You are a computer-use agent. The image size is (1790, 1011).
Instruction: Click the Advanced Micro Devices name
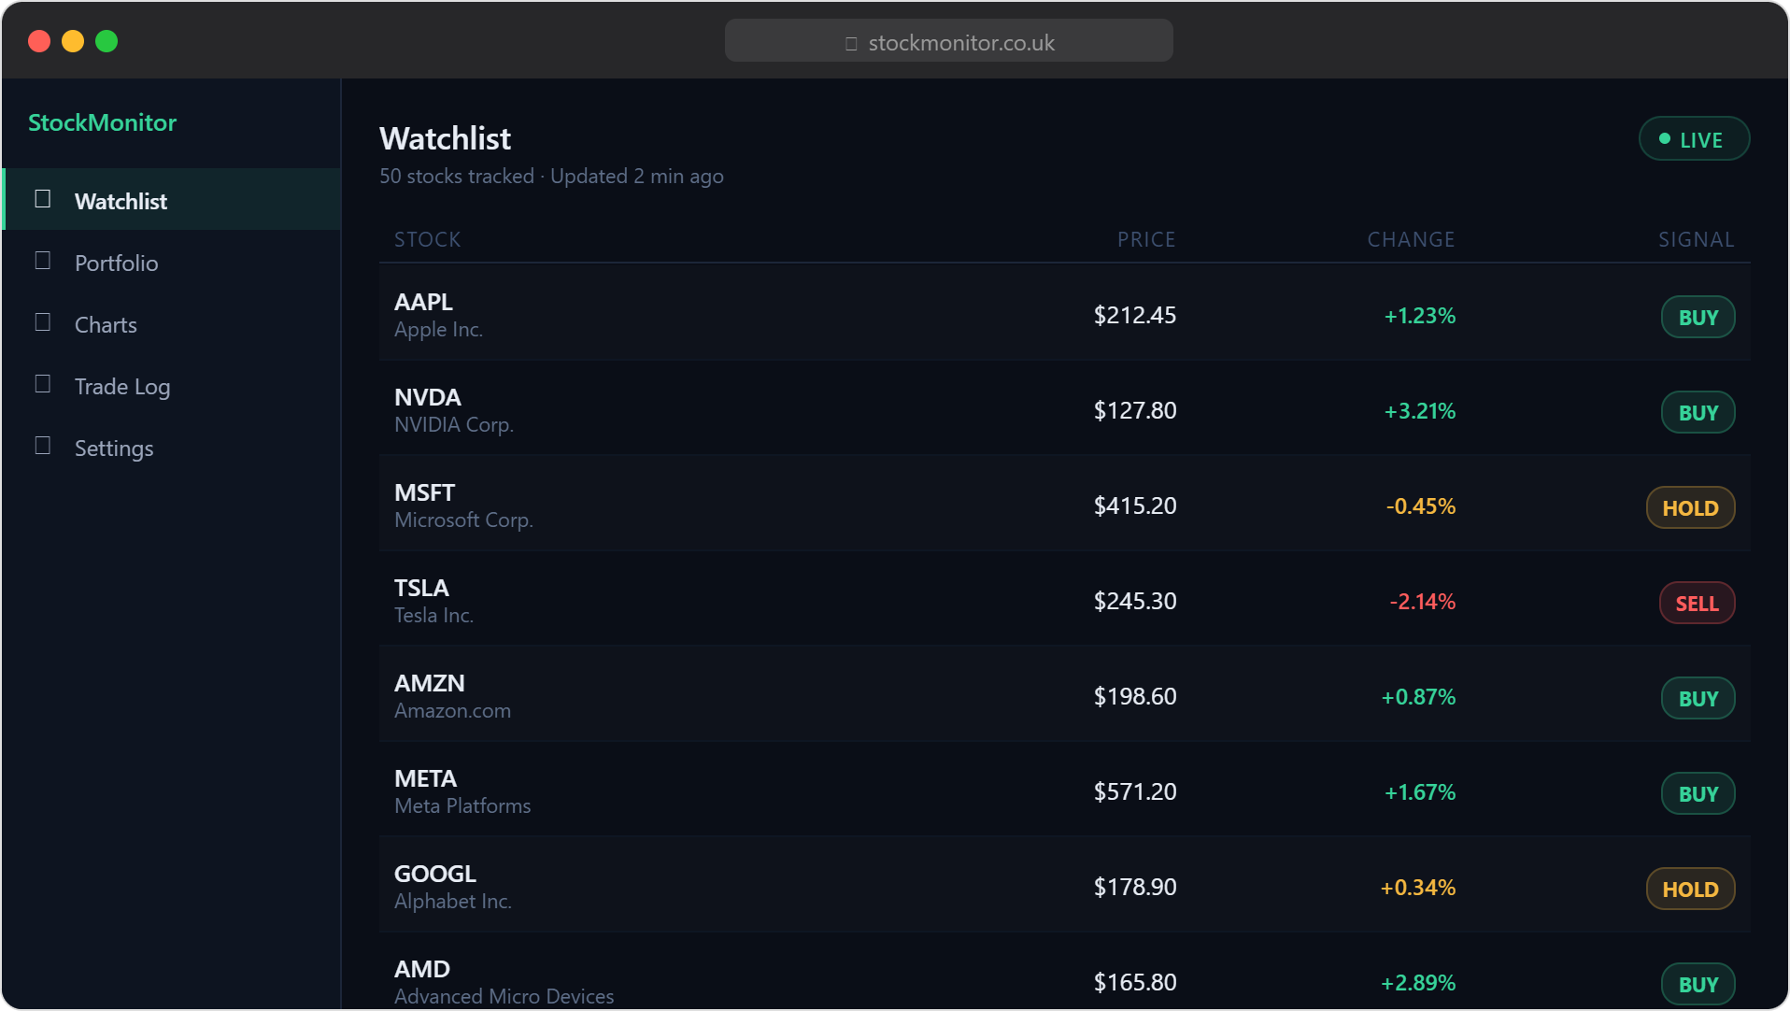click(504, 997)
